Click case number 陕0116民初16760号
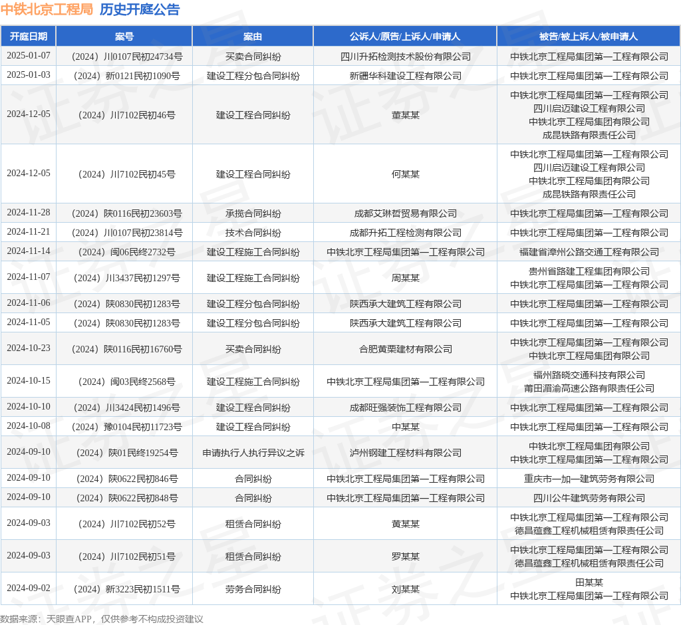Image resolution: width=681 pixels, height=625 pixels. pyautogui.click(x=127, y=349)
